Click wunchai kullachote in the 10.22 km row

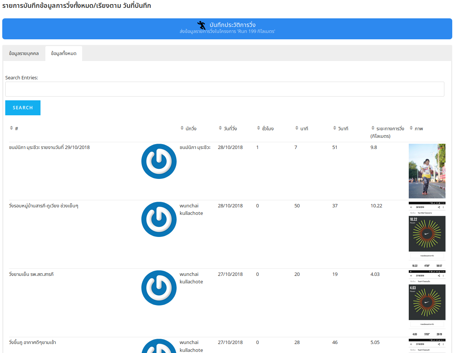click(191, 210)
